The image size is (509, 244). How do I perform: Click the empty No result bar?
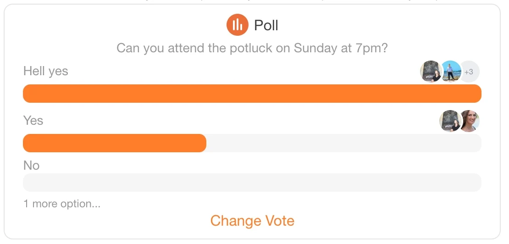[x=252, y=183]
